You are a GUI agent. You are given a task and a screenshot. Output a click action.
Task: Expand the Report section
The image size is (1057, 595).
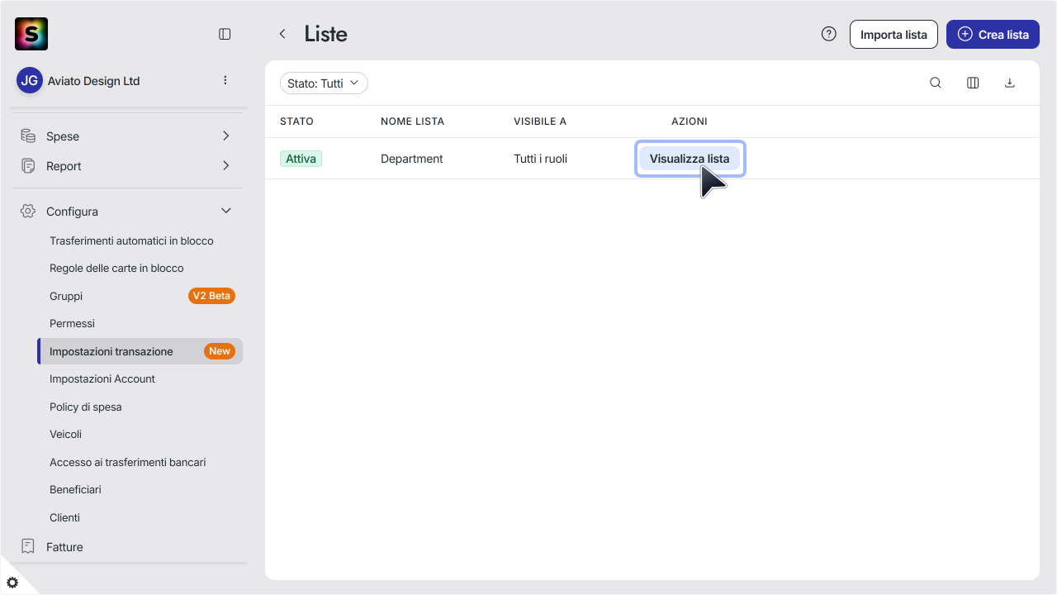coord(127,166)
